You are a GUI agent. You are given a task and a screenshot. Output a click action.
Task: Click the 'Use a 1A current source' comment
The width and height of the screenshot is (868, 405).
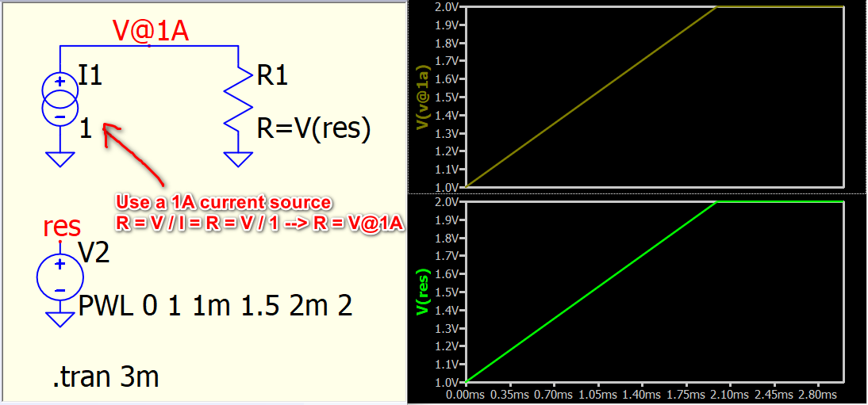point(223,204)
